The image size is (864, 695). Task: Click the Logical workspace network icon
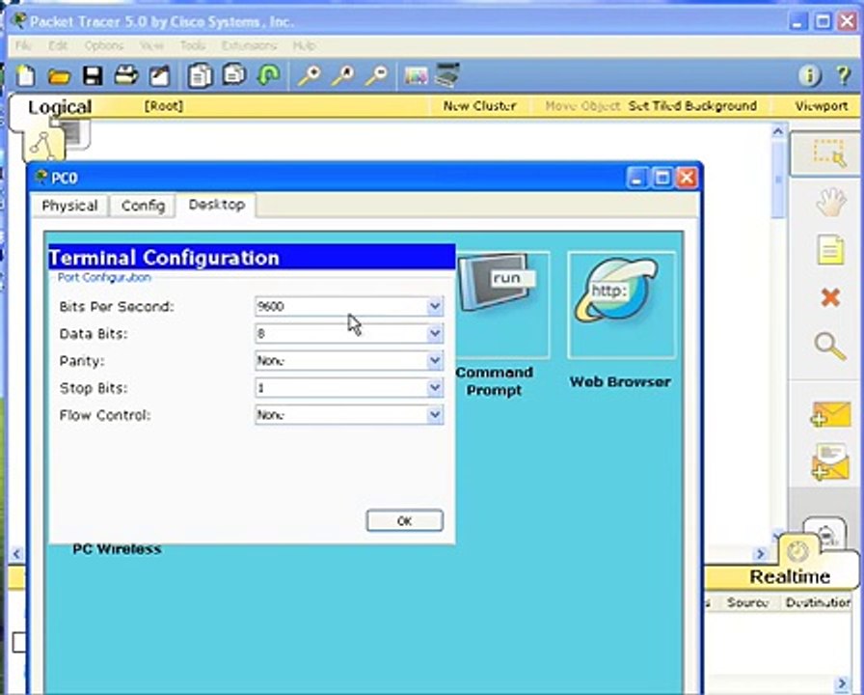point(43,145)
